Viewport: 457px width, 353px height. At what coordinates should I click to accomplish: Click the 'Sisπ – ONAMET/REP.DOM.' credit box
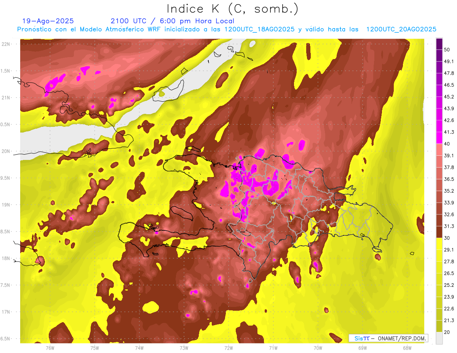point(388,338)
